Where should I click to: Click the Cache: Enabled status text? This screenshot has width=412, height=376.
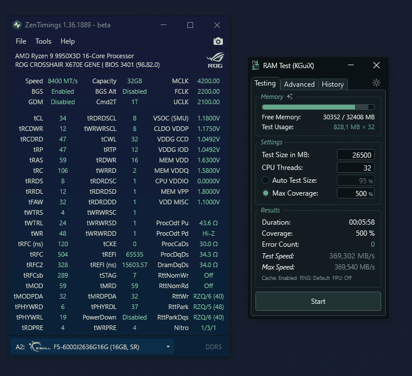pyautogui.click(x=279, y=278)
